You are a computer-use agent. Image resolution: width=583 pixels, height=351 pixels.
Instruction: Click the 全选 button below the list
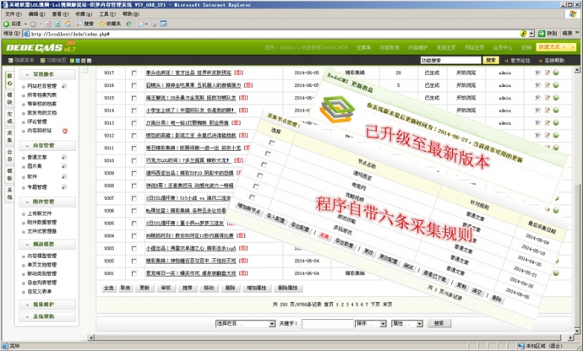coord(108,288)
